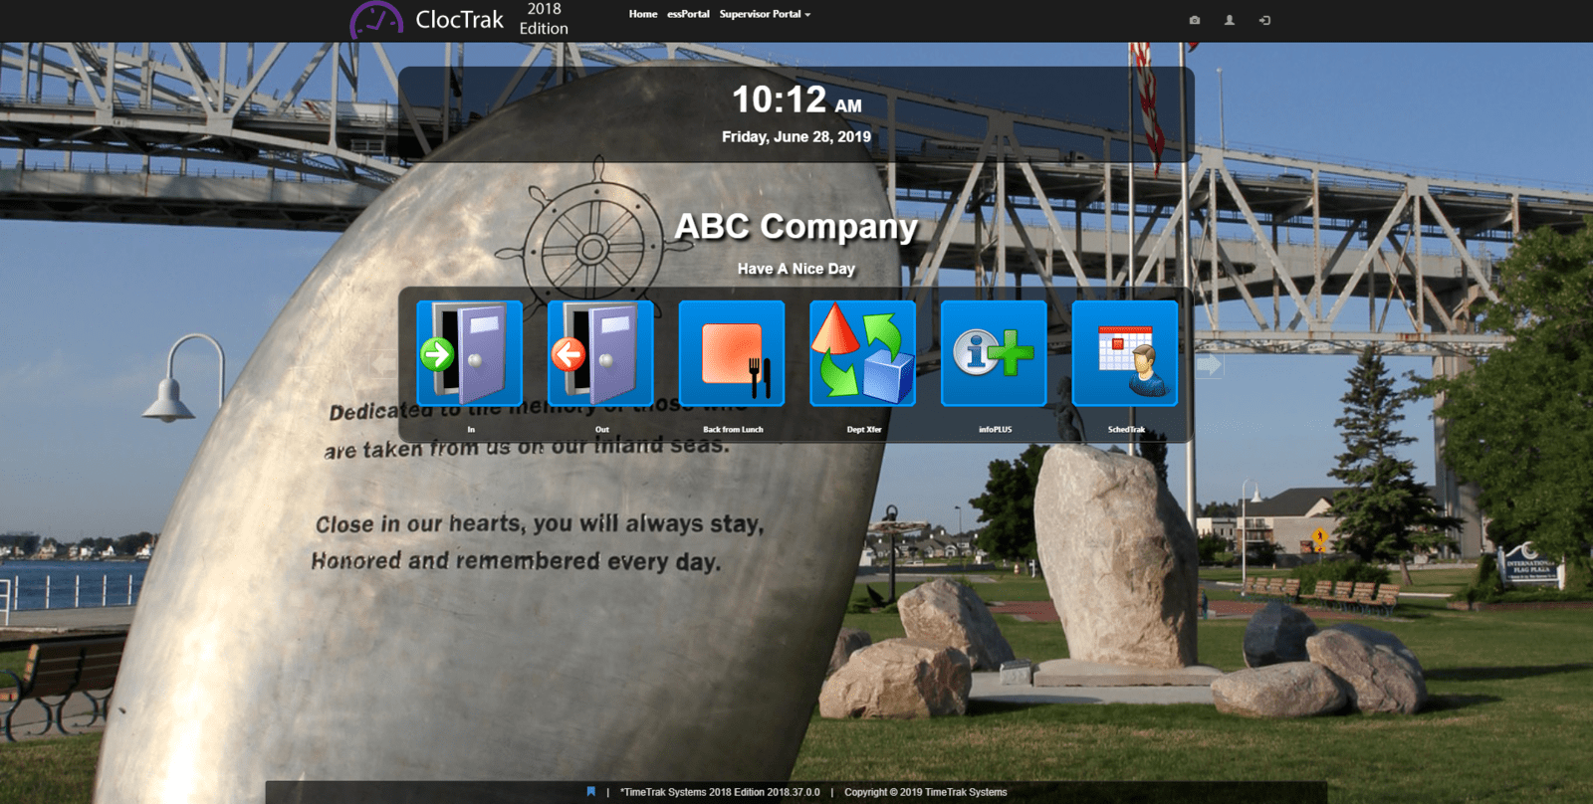1593x804 pixels.
Task: Click the TimeTrak Systems 2018 Edition version text
Action: click(x=720, y=792)
